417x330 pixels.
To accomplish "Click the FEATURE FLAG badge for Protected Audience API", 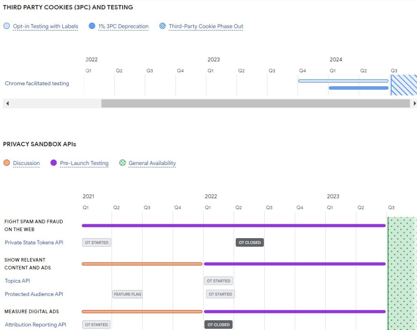I will coord(127,294).
